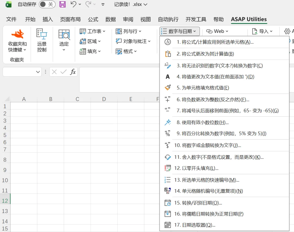
Task: Click inside the formula bar input
Action: coord(119,80)
